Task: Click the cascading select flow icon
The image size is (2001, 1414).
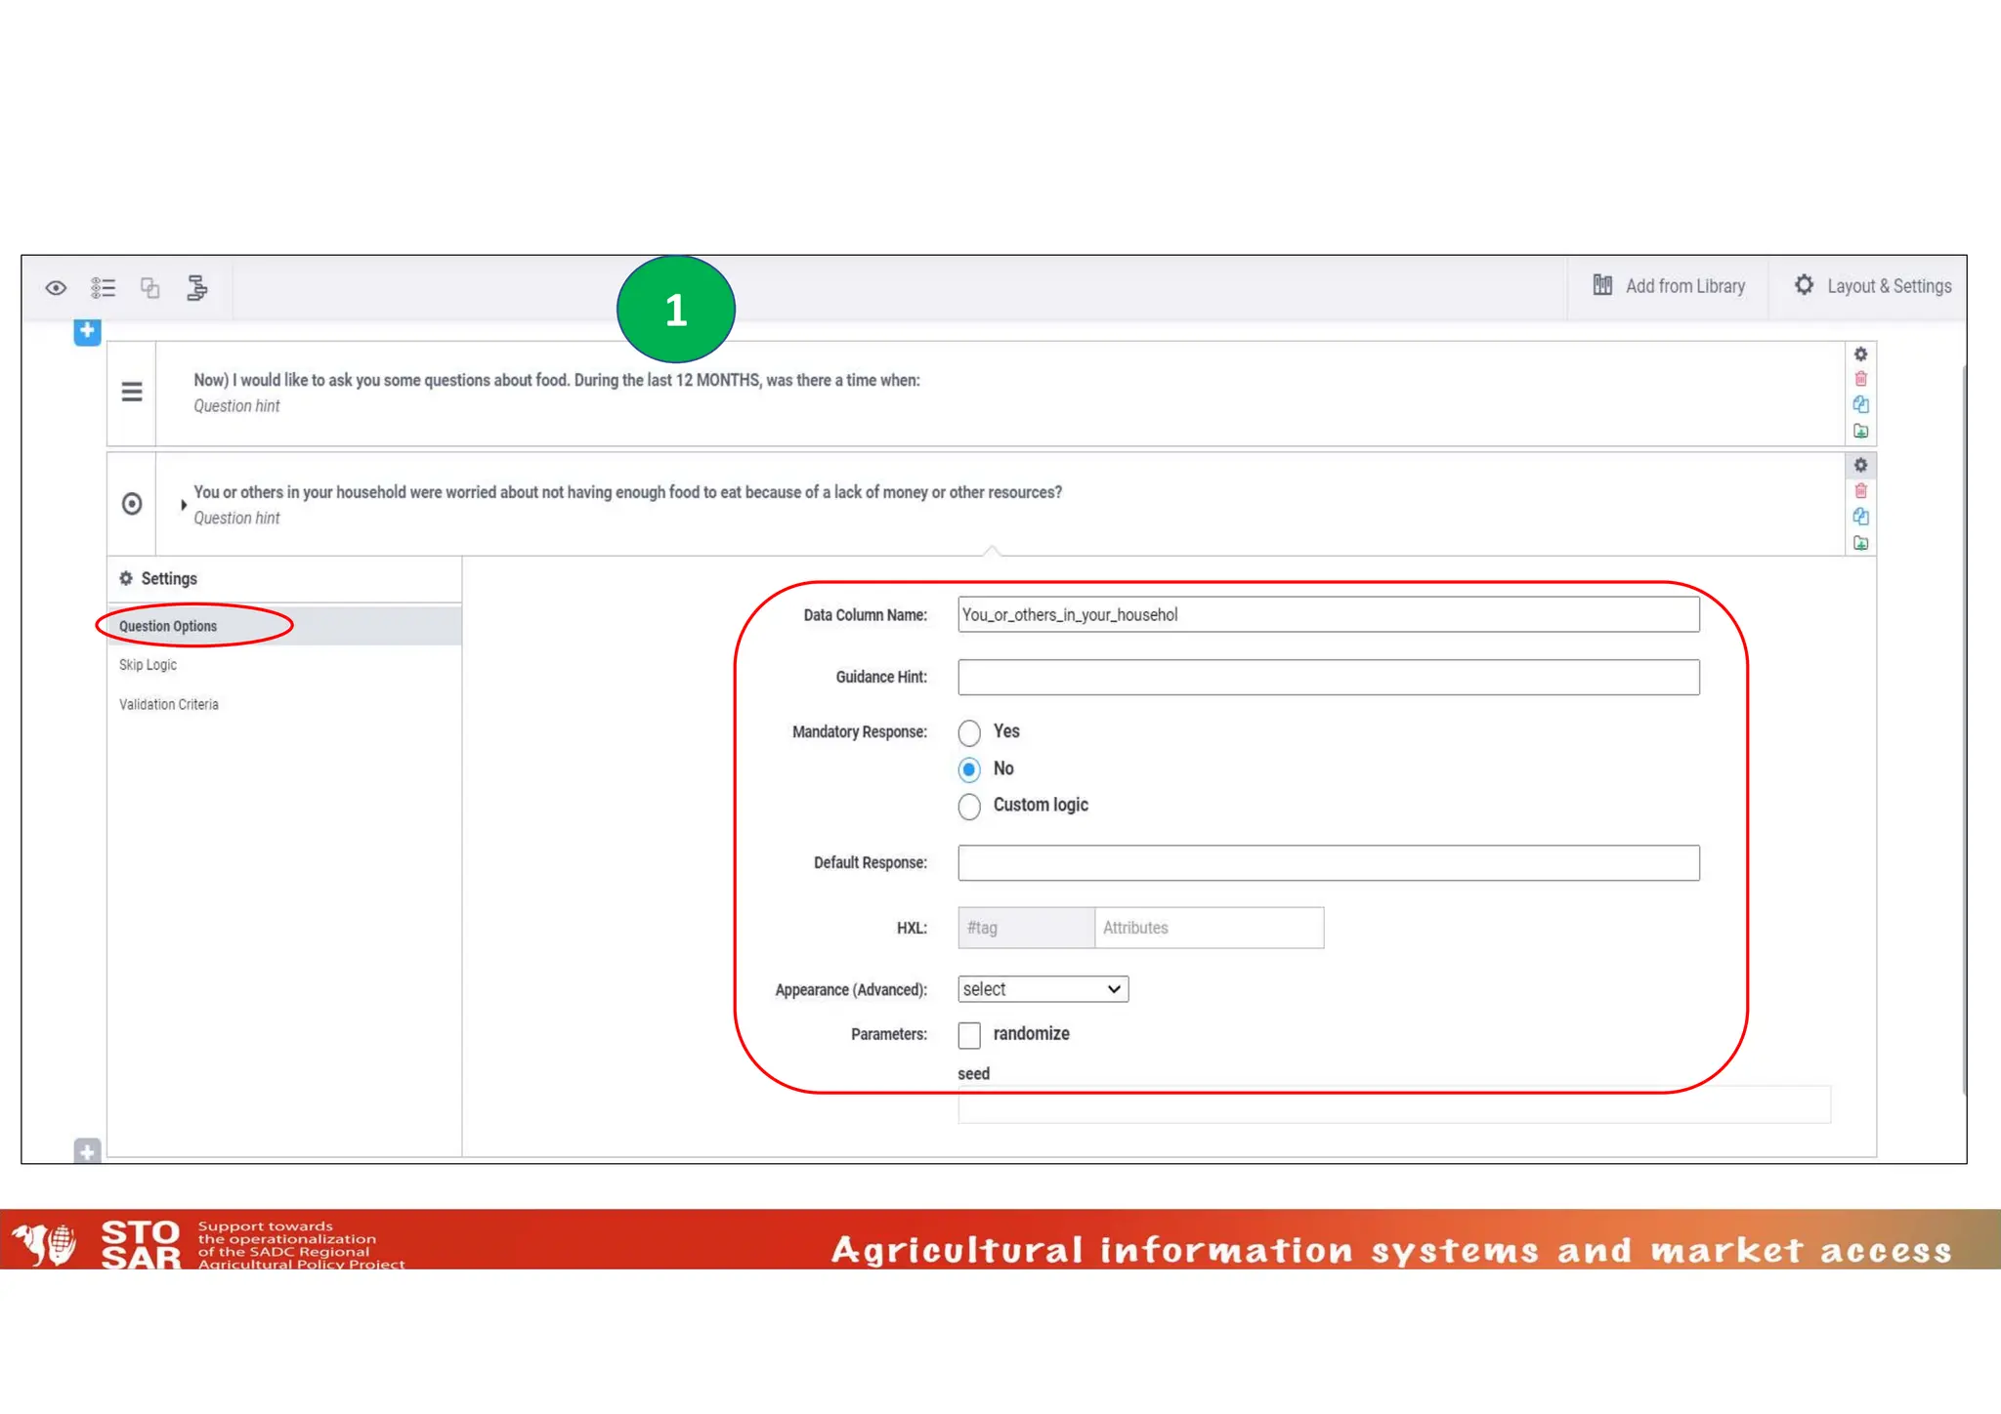Action: coord(196,288)
